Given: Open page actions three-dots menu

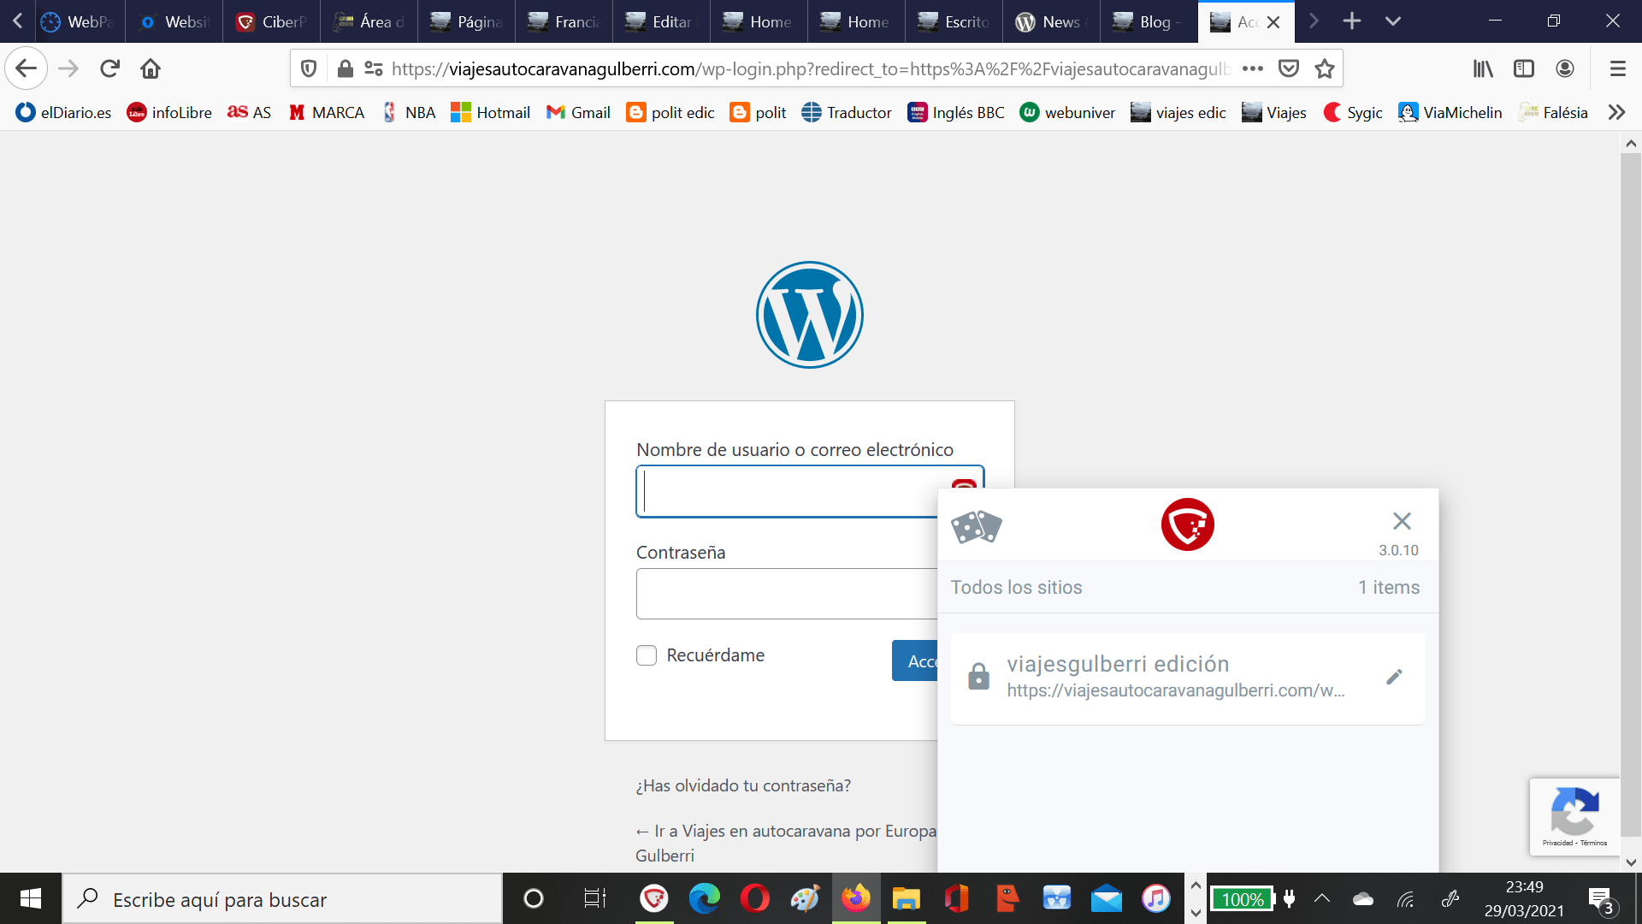Looking at the screenshot, I should point(1253,68).
